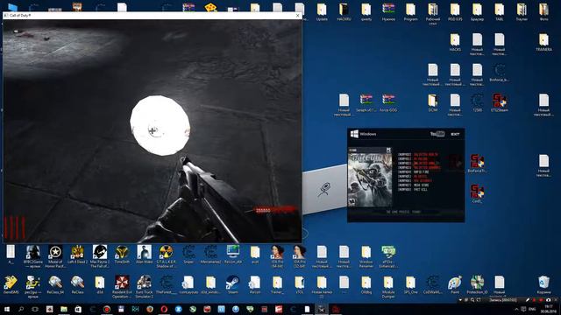Click the Windows Start button
This screenshot has height=315, width=561.
[6, 309]
